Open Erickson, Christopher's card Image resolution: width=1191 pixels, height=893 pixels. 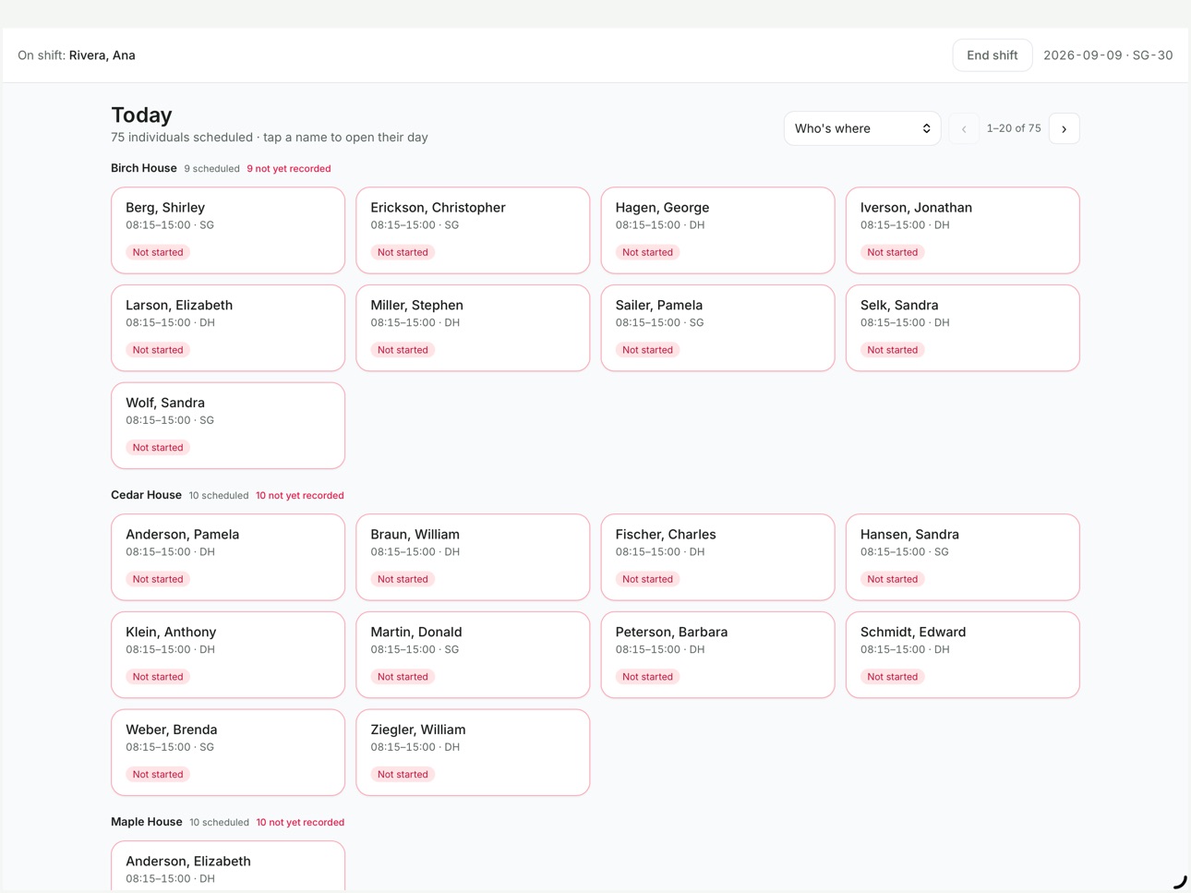(x=473, y=230)
